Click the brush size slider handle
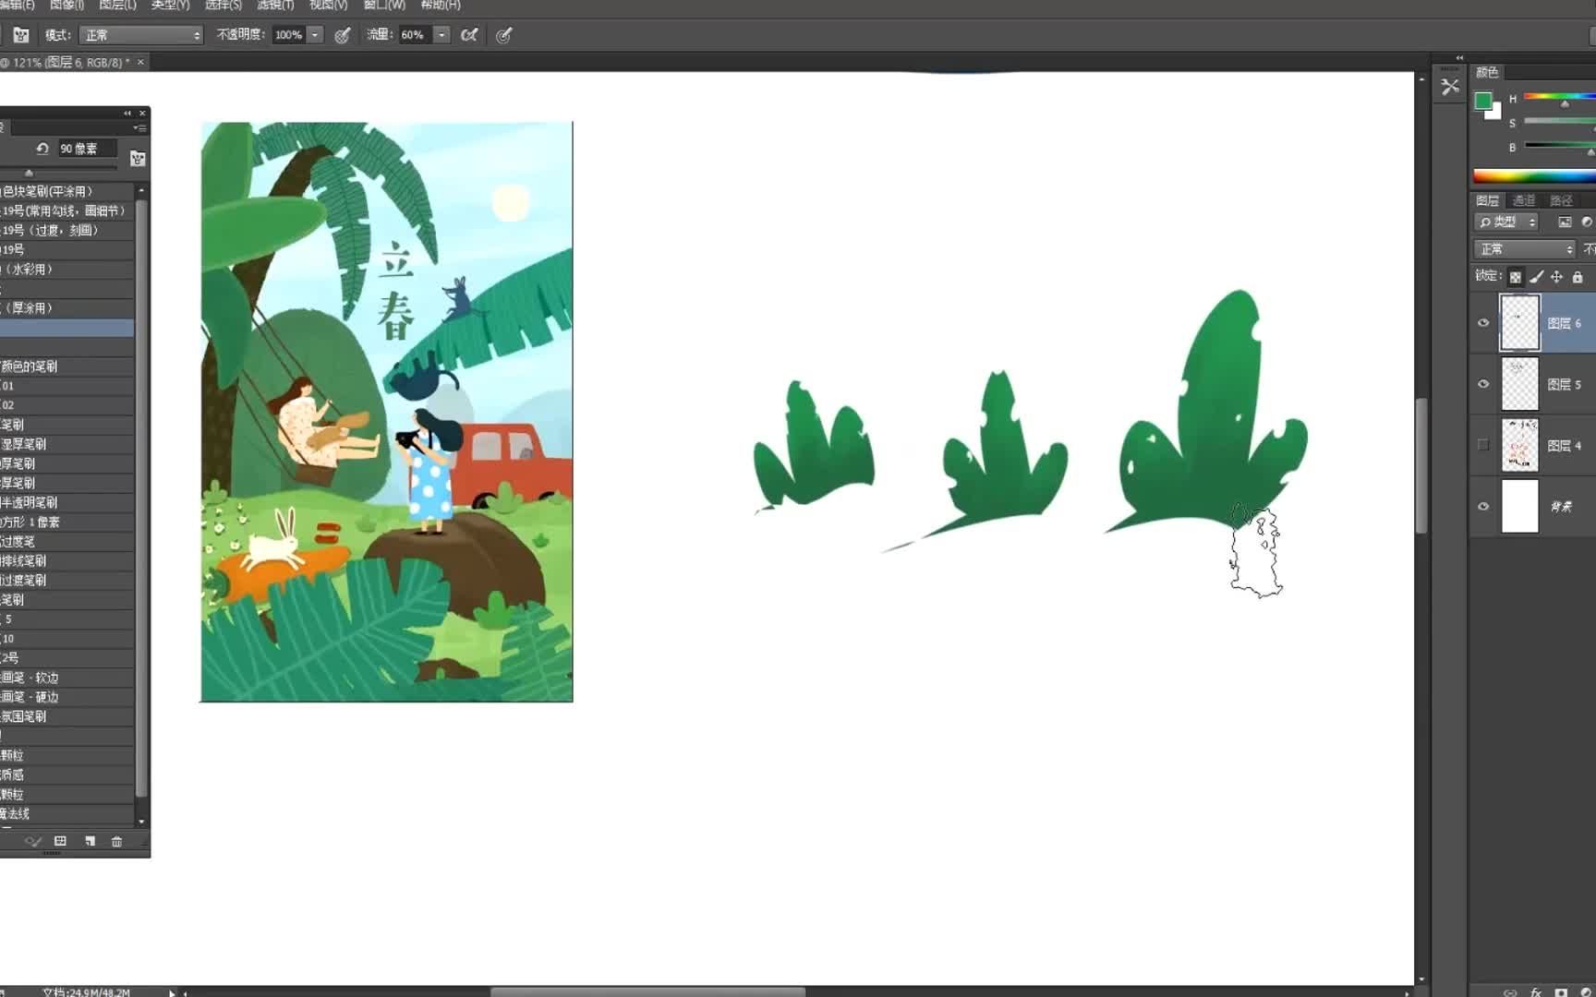The image size is (1596, 997). (x=29, y=173)
